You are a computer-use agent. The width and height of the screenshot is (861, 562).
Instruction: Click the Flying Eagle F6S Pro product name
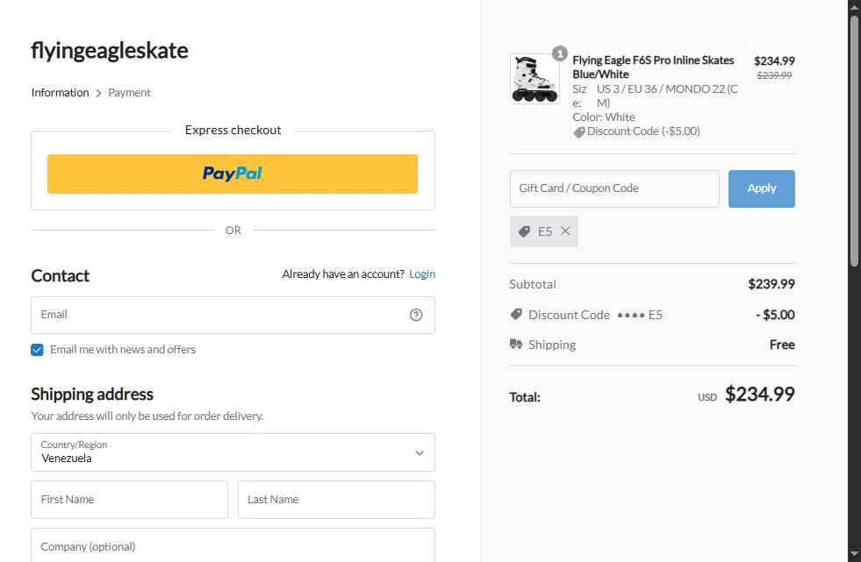coord(653,67)
